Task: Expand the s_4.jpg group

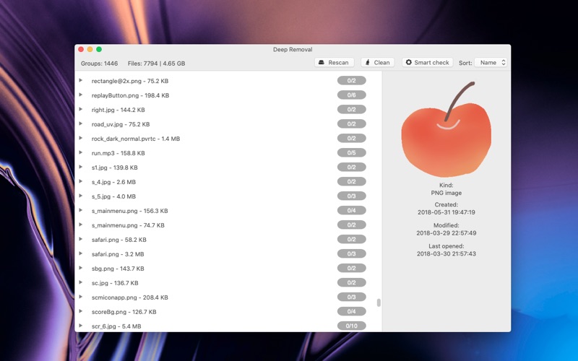Action: click(81, 181)
